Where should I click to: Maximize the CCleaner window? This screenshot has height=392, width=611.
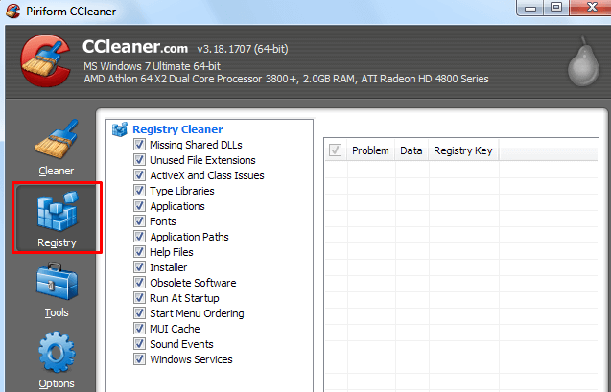[556, 8]
